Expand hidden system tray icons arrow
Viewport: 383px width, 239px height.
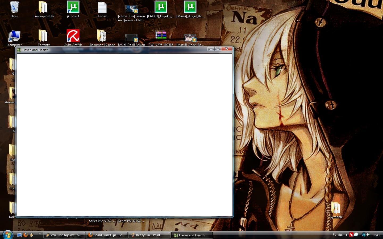pyautogui.click(x=346, y=235)
